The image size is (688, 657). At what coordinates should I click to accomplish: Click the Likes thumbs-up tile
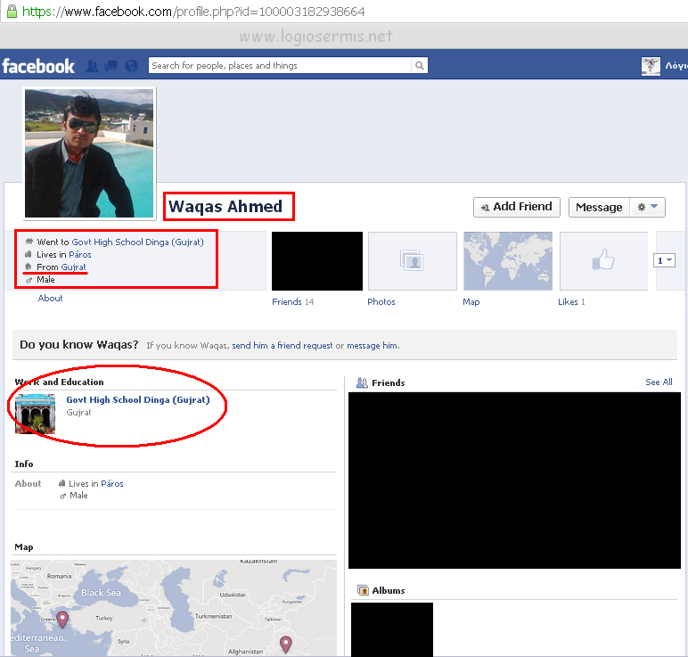click(603, 261)
